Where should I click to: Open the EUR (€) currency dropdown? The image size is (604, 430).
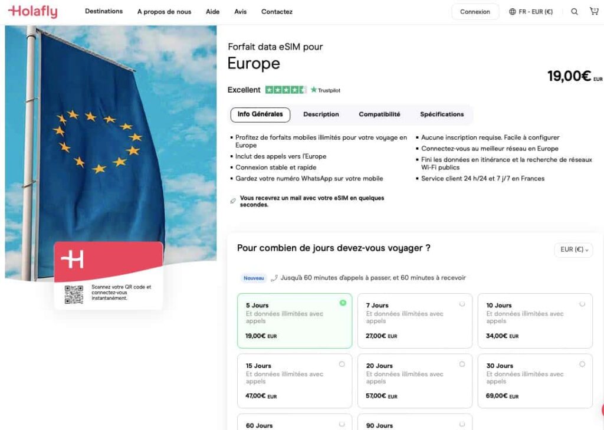[x=573, y=250]
